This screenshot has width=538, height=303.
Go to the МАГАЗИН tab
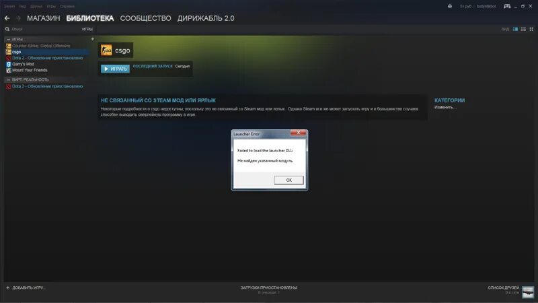pos(44,18)
